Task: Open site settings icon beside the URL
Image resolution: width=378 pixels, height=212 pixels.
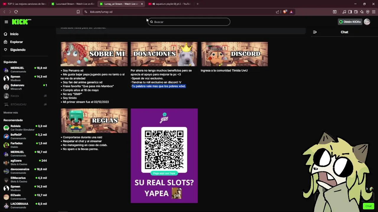Action: click(86, 12)
